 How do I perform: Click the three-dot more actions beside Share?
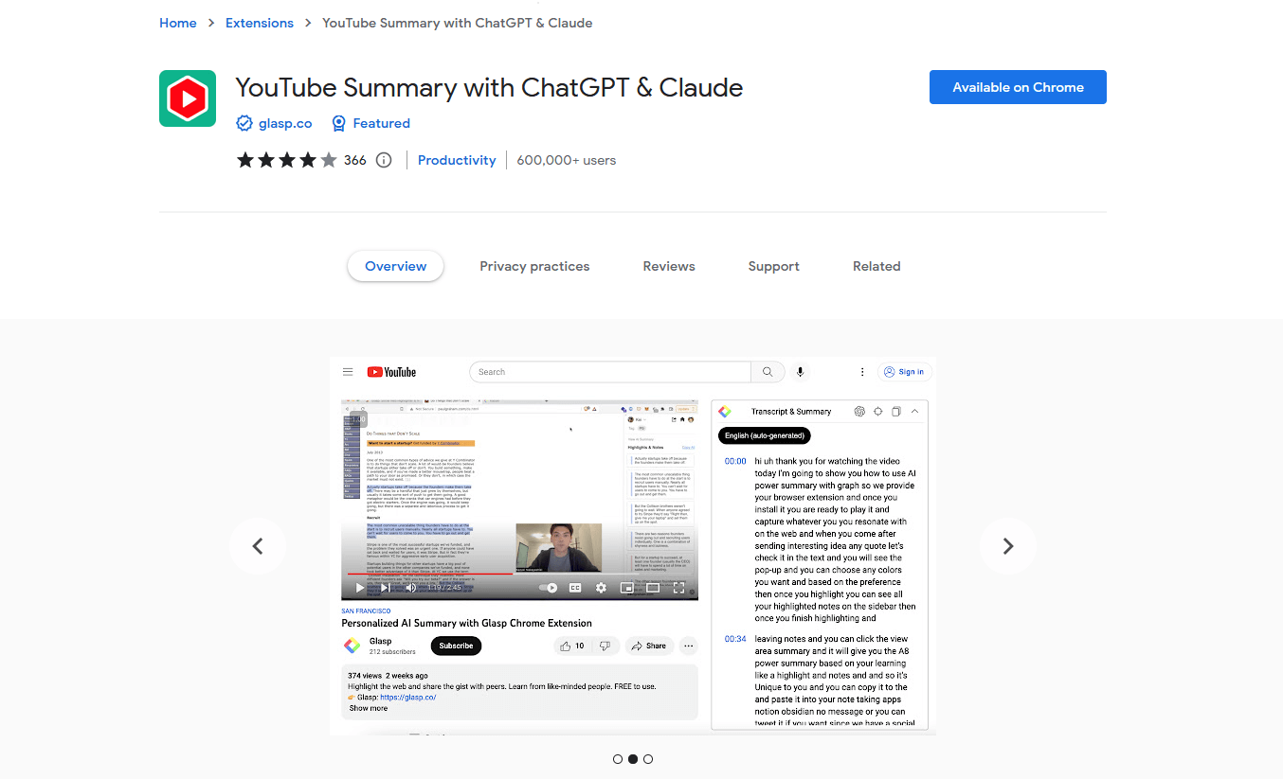click(689, 646)
